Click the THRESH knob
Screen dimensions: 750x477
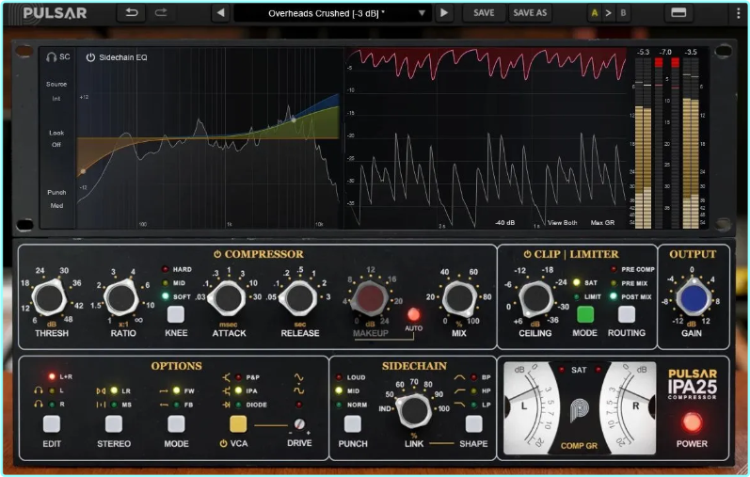pyautogui.click(x=49, y=298)
